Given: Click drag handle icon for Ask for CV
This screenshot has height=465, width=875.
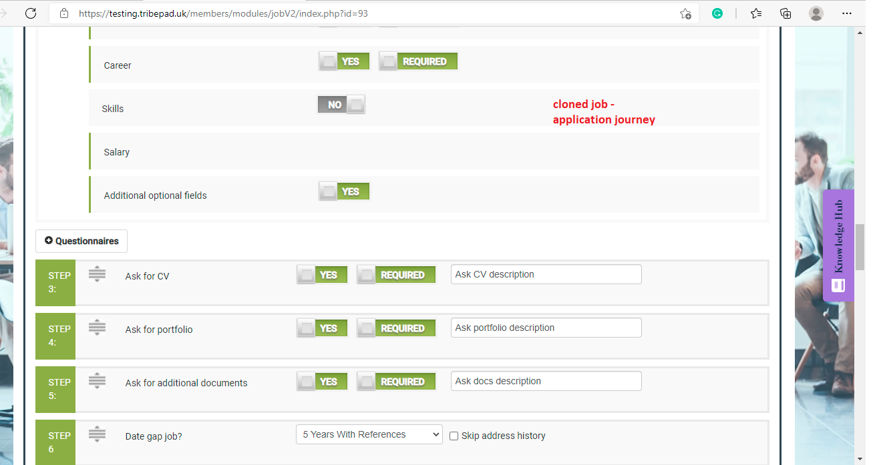Looking at the screenshot, I should (x=98, y=274).
